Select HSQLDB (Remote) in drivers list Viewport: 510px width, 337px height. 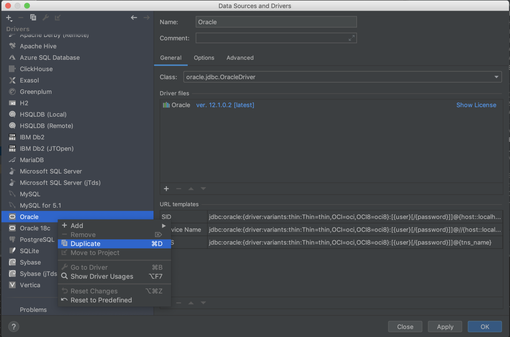(x=77, y=126)
